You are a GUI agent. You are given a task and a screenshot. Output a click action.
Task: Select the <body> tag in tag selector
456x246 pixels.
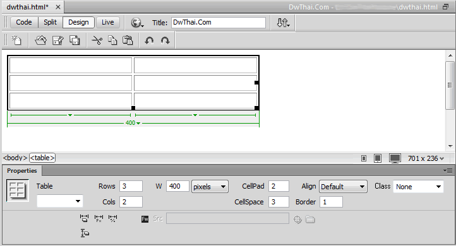pyautogui.click(x=15, y=158)
